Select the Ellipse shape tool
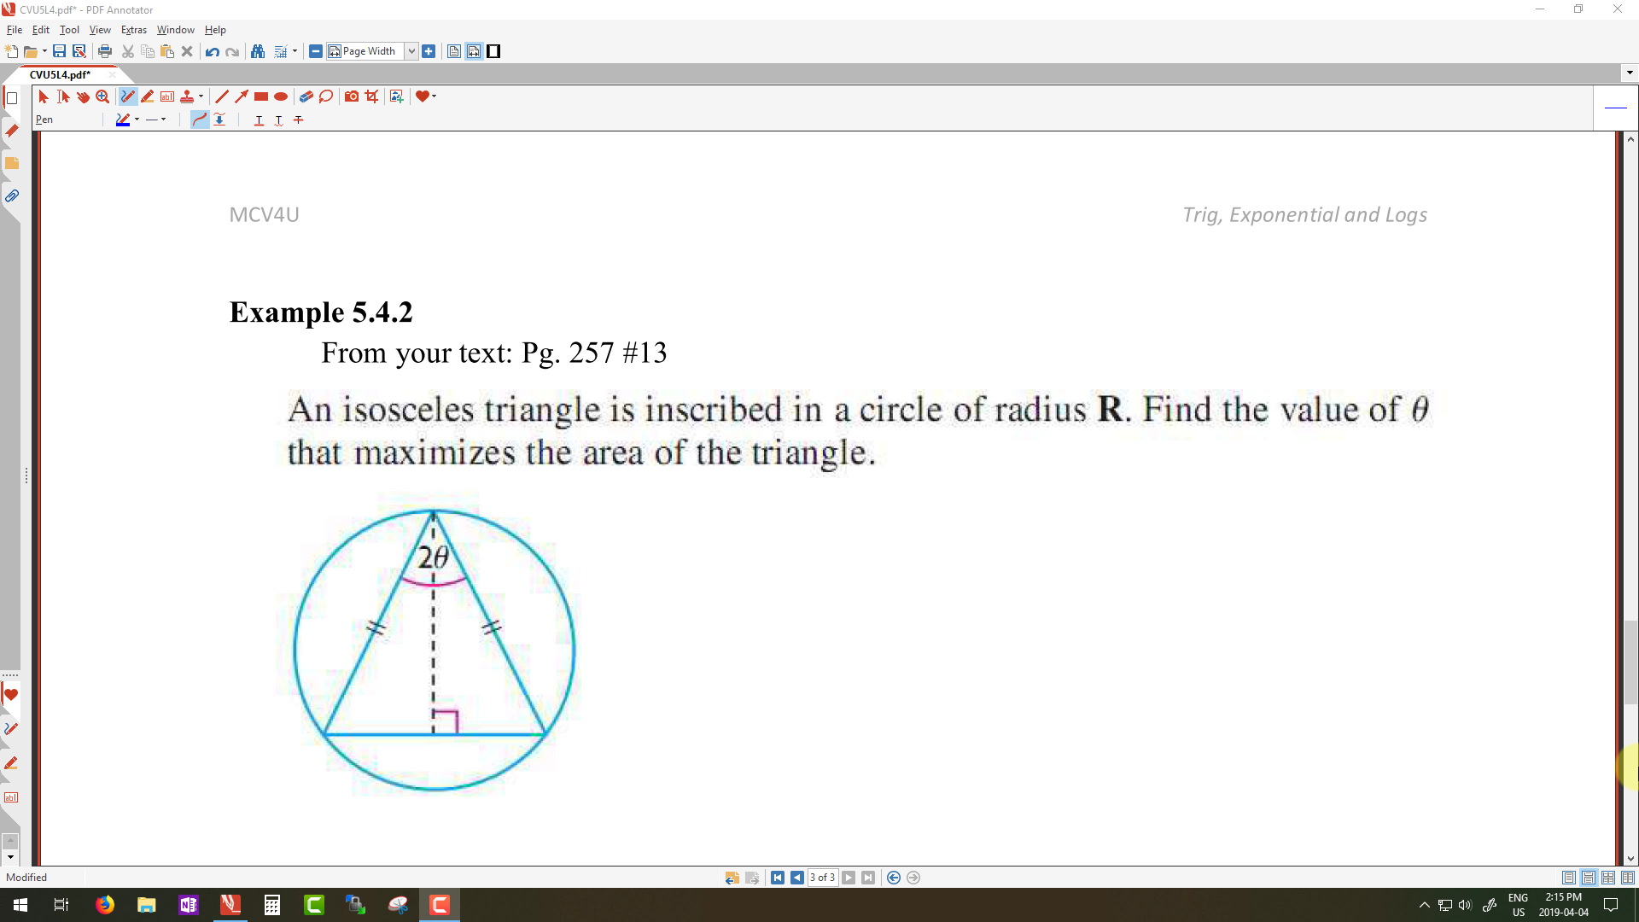1639x922 pixels. [x=281, y=96]
